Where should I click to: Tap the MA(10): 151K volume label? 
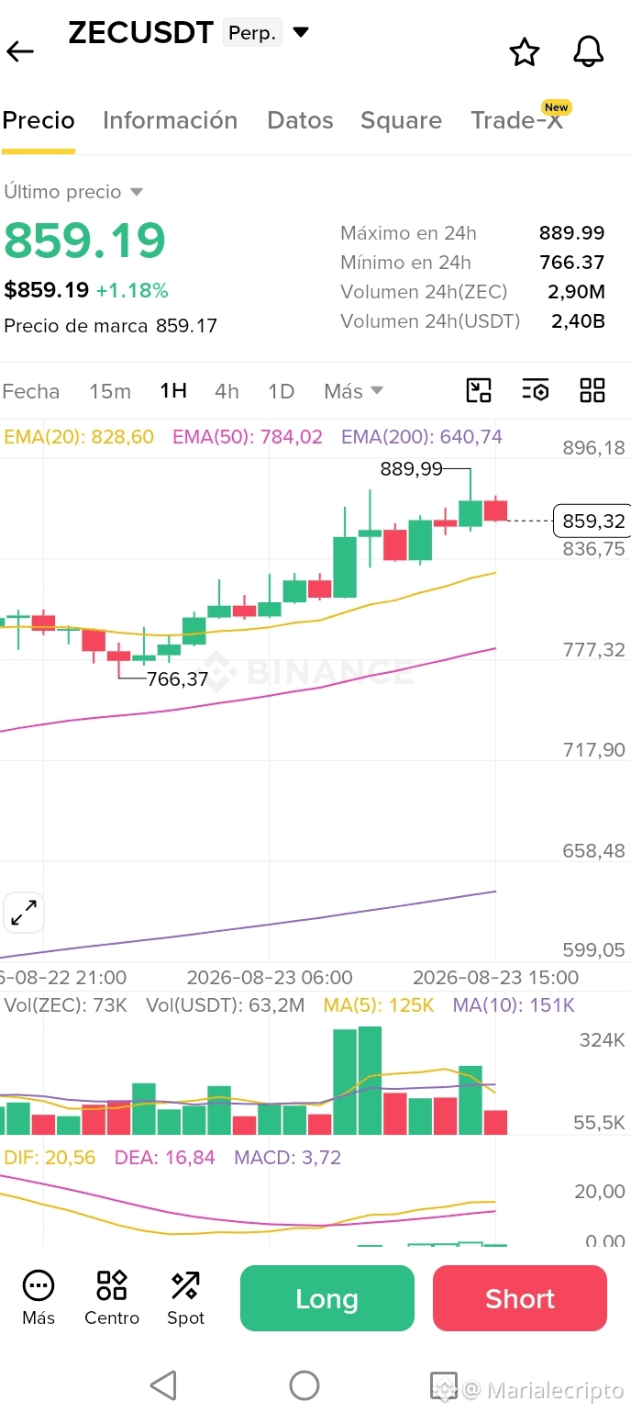click(514, 1005)
